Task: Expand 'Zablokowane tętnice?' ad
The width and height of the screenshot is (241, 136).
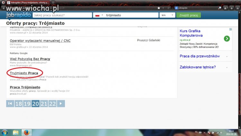Action: (x=227, y=67)
